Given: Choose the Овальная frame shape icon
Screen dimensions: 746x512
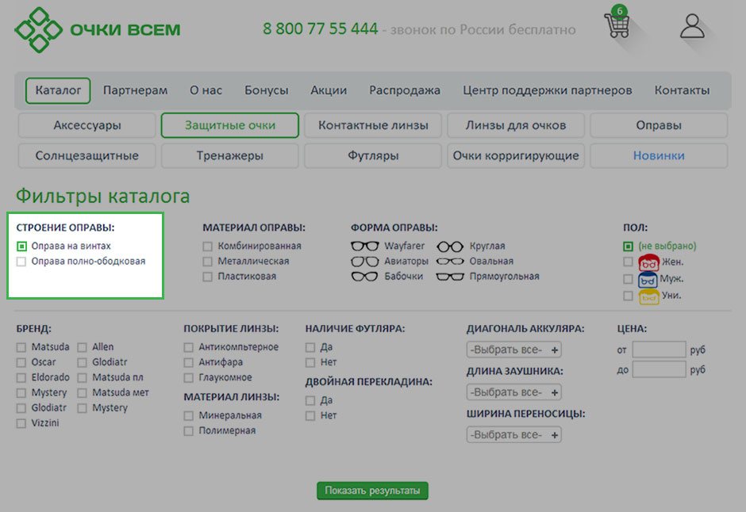Looking at the screenshot, I should click(x=450, y=262).
